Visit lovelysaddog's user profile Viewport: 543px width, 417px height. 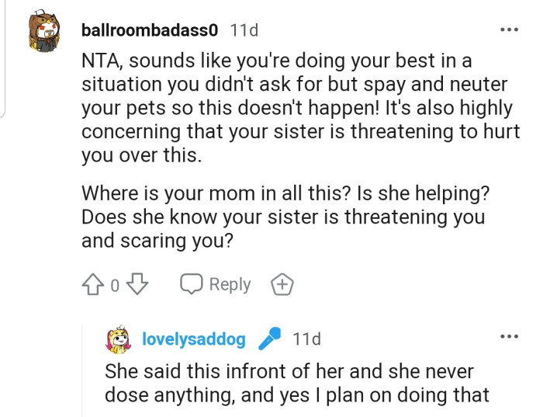pyautogui.click(x=194, y=339)
